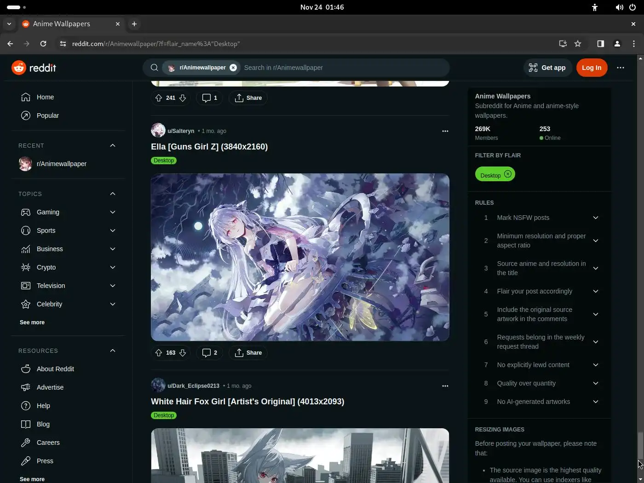This screenshot has width=644, height=483.
Task: Open r/Animewallpaper from Recent
Action: tap(68, 164)
